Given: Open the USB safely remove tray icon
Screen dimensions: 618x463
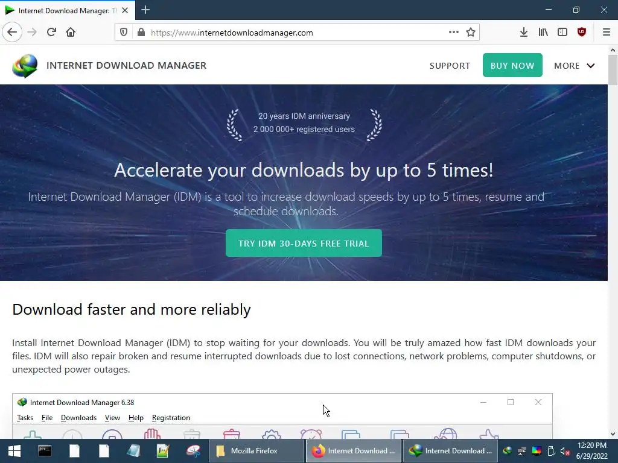Looking at the screenshot, I should point(552,451).
